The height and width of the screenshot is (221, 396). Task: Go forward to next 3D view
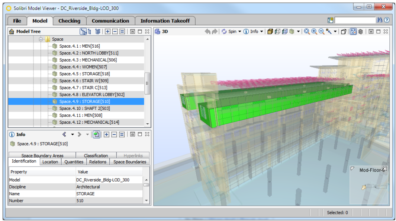[x=215, y=31]
